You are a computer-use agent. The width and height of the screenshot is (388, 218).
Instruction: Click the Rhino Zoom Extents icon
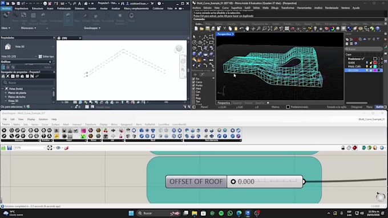270,29
